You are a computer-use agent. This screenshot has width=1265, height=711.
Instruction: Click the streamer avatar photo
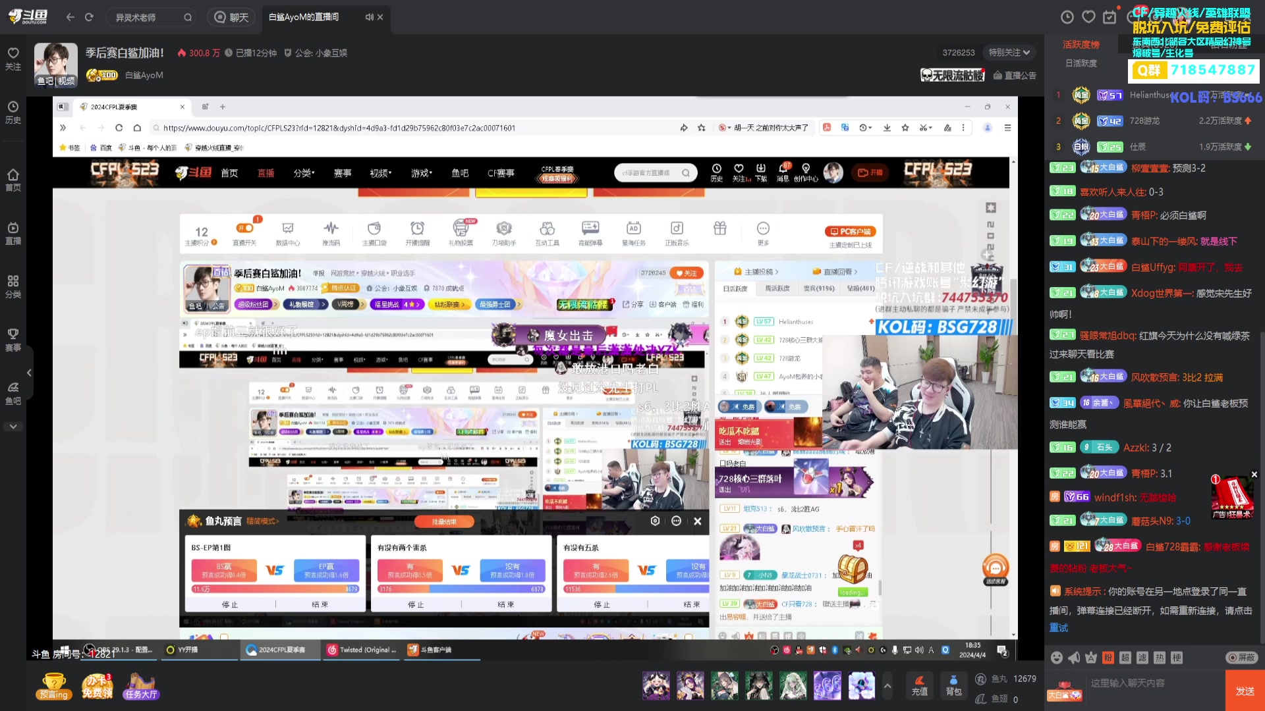(56, 65)
